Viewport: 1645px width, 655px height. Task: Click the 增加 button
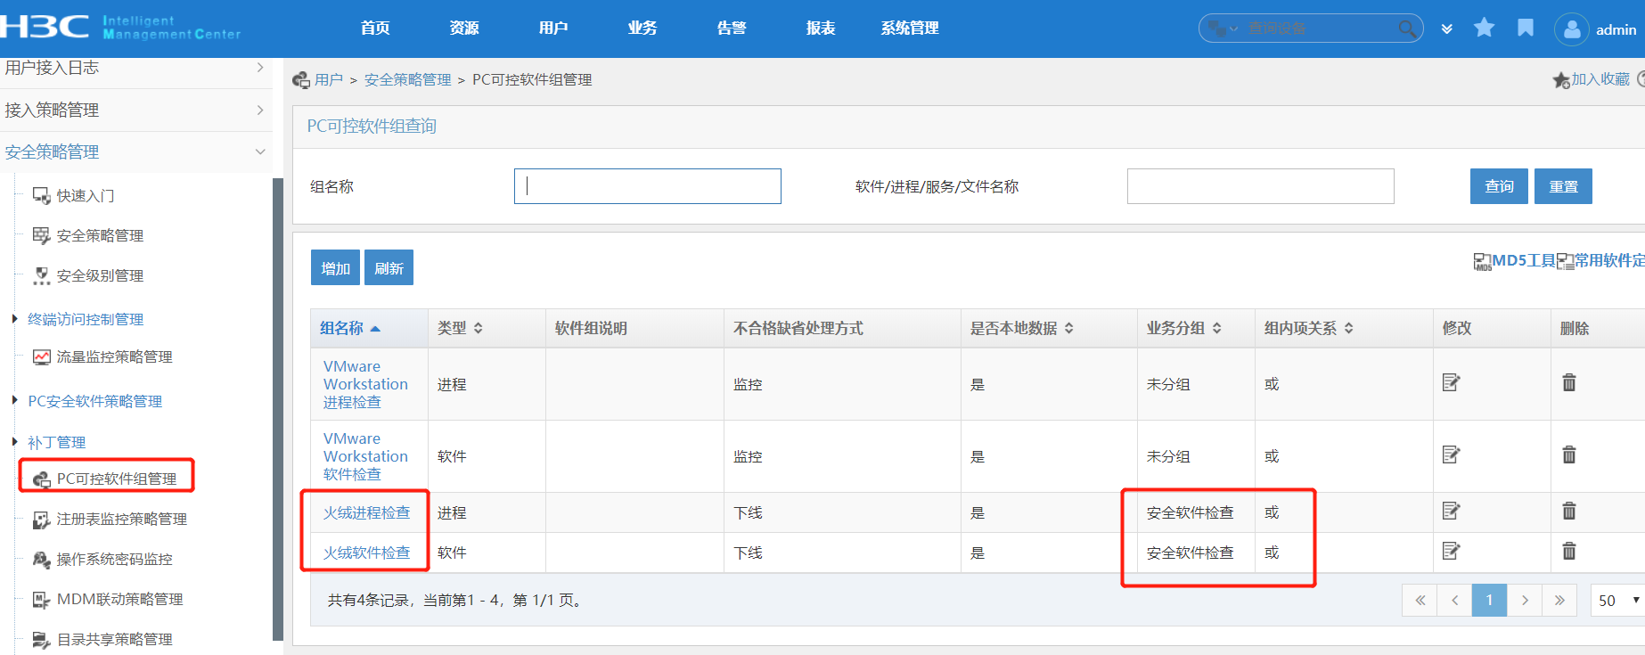tap(335, 267)
